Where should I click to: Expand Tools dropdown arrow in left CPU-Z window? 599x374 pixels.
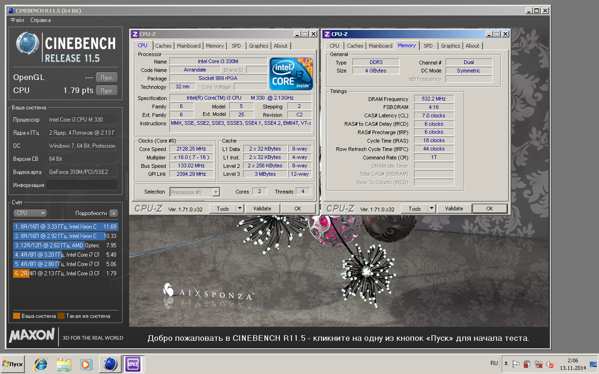[240, 209]
